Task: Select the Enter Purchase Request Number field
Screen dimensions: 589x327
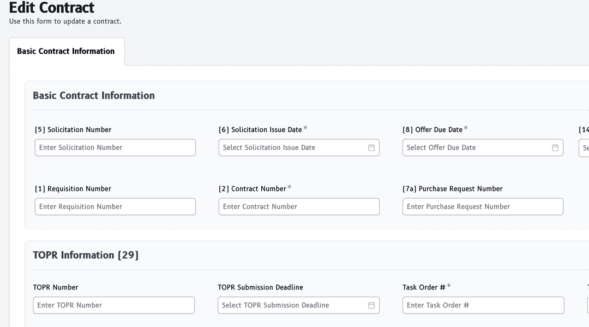Action: tap(482, 207)
